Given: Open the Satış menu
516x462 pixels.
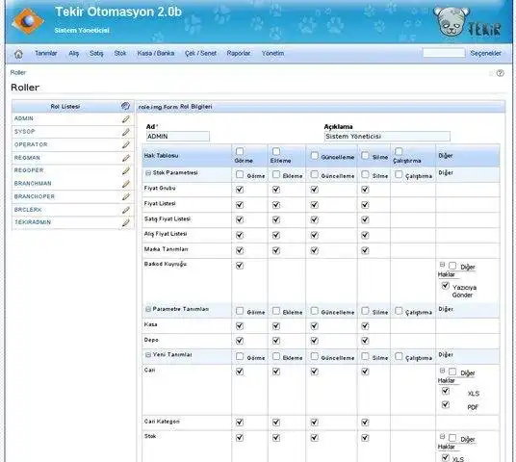Looking at the screenshot, I should pyautogui.click(x=96, y=53).
